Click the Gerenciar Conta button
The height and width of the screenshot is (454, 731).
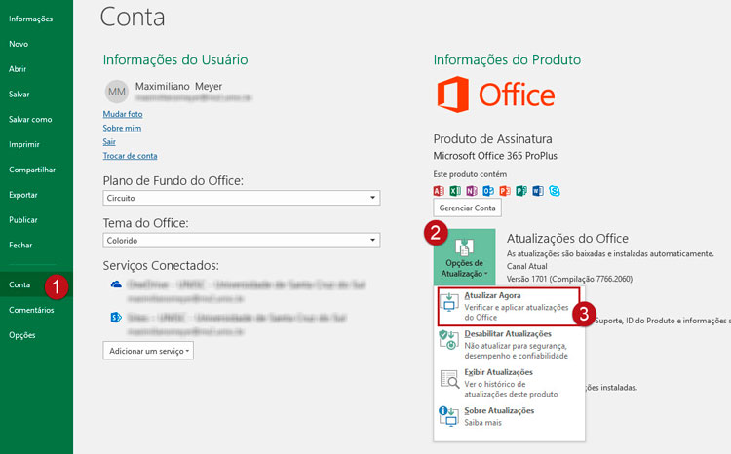tap(468, 208)
